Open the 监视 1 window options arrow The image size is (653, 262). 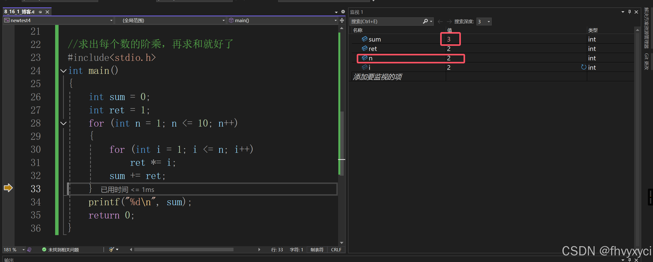click(623, 12)
